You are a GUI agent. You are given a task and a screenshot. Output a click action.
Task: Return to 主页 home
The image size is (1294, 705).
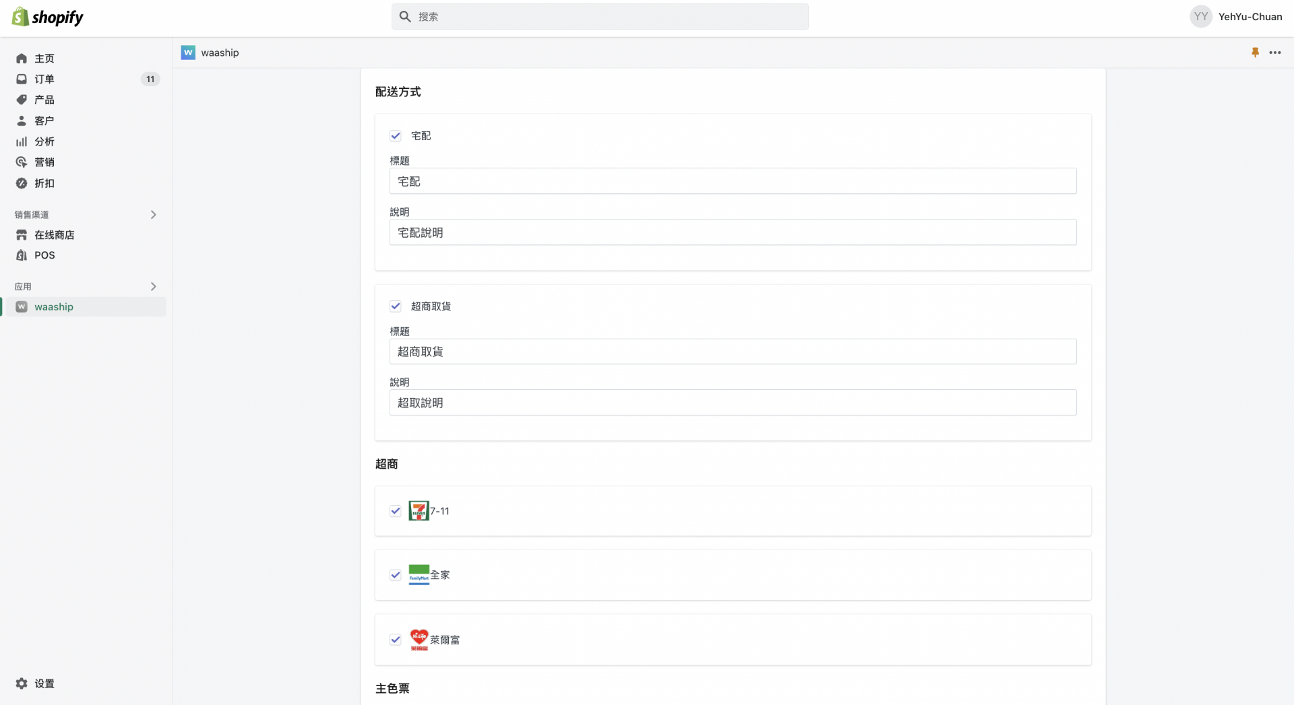(44, 58)
